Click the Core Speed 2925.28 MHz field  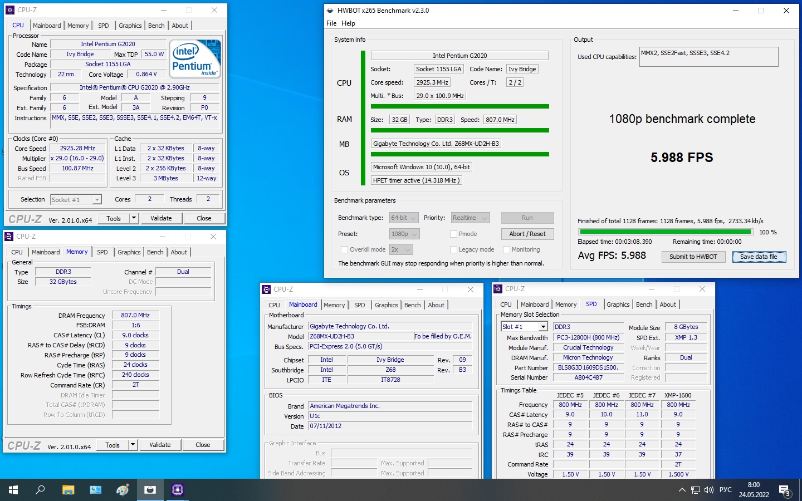click(x=78, y=149)
